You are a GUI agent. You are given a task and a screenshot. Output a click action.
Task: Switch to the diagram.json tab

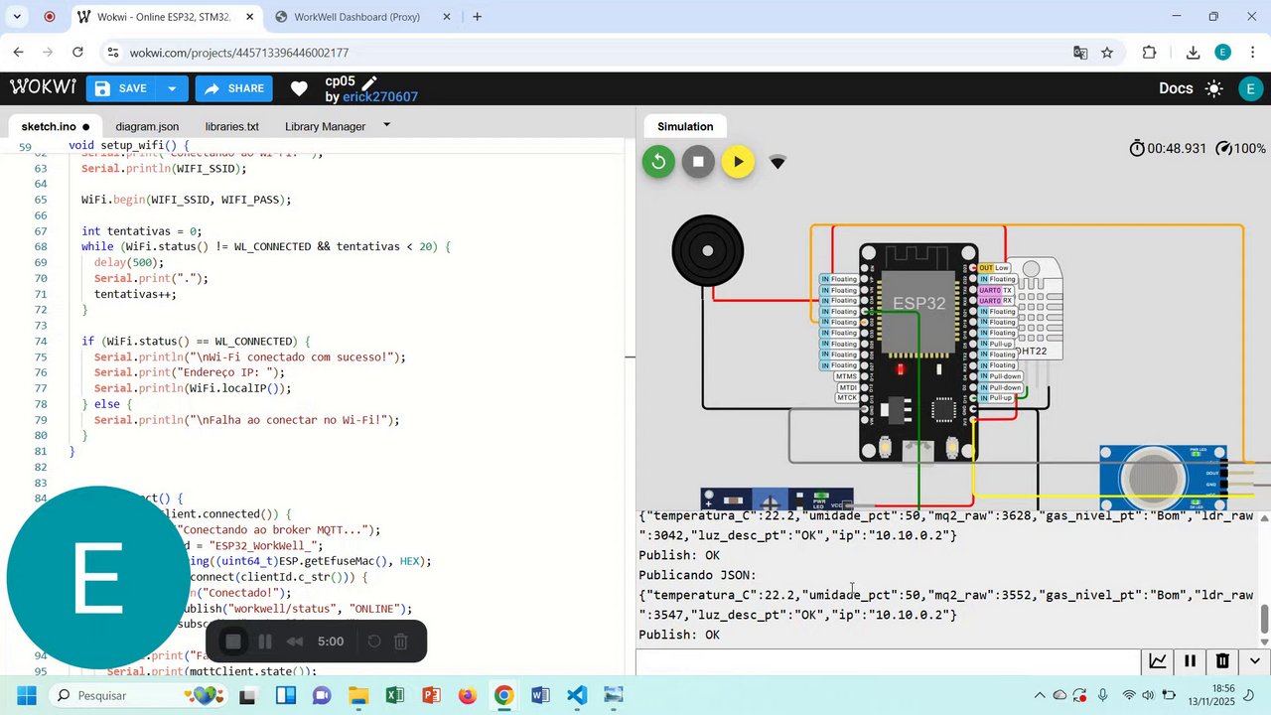pyautogui.click(x=147, y=126)
